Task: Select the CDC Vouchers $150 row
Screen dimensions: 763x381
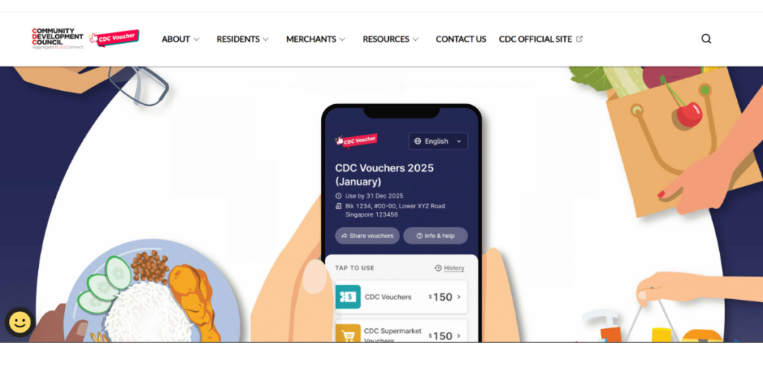Action: point(402,297)
